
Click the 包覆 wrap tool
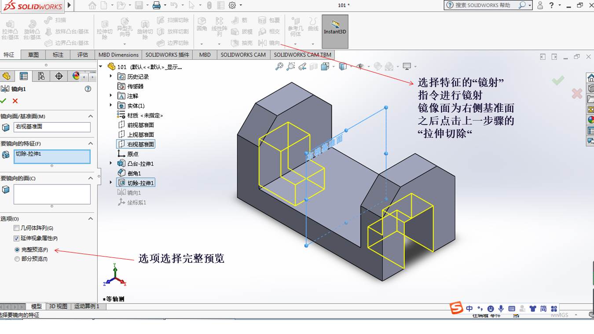pos(269,20)
